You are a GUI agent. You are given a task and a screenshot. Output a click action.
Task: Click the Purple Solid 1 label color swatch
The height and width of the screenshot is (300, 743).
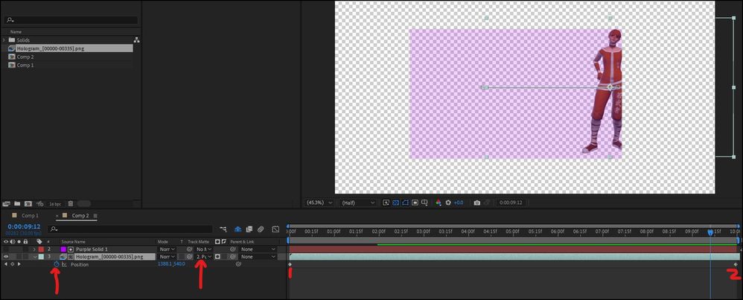point(41,249)
